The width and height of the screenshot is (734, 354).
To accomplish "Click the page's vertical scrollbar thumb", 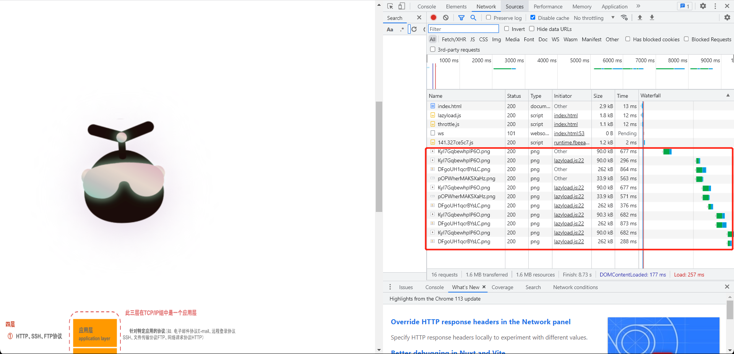I will pyautogui.click(x=379, y=157).
